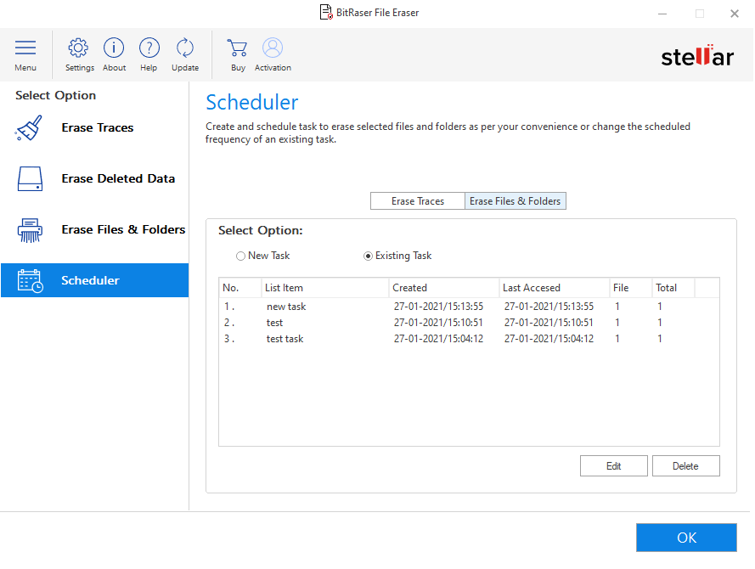Sort by the No. column header
Image resolution: width=755 pixels, height=569 pixels.
pyautogui.click(x=240, y=288)
